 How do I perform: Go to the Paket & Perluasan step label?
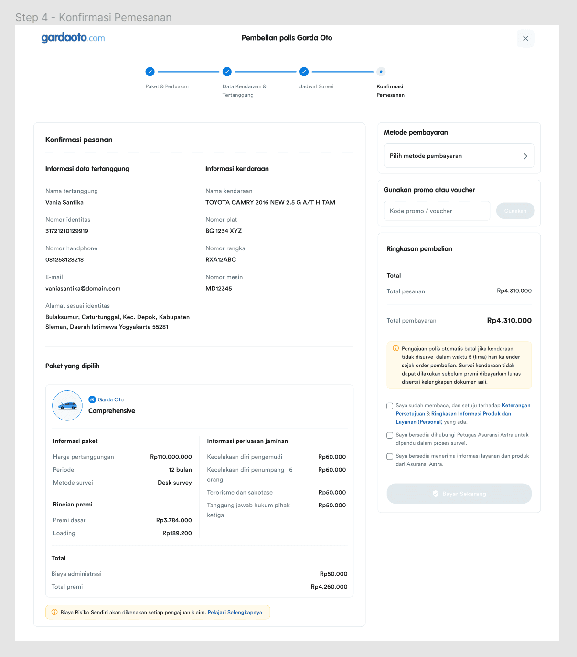coord(167,86)
